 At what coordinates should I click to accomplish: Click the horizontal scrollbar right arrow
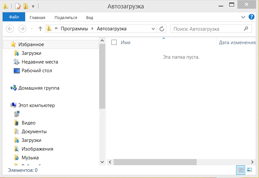(x=252, y=162)
